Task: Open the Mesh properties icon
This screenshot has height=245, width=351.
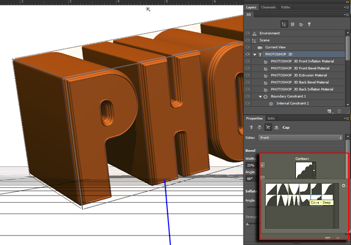Action: click(x=250, y=128)
